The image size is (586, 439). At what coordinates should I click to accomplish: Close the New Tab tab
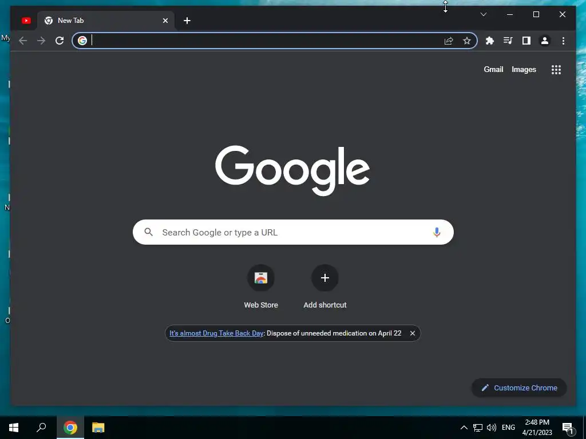click(x=165, y=21)
